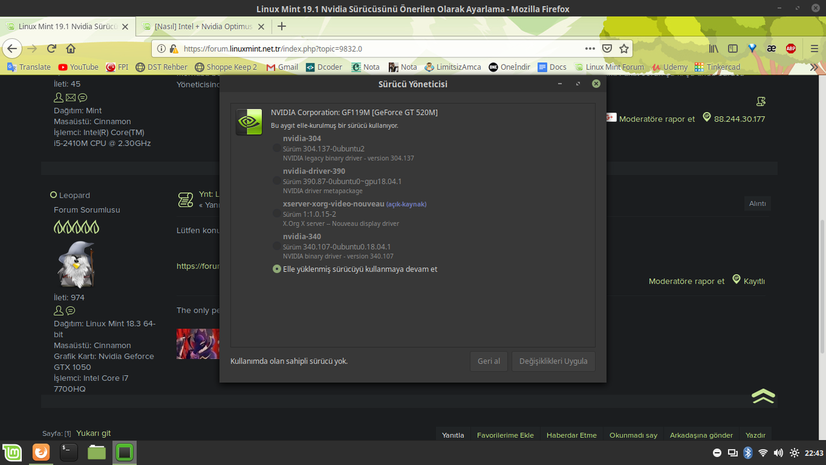Open the Files manager from the taskbar
The width and height of the screenshot is (826, 465).
click(x=97, y=452)
